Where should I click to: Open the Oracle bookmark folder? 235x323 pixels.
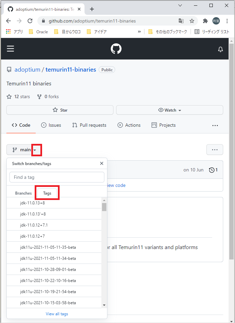coord(38,32)
